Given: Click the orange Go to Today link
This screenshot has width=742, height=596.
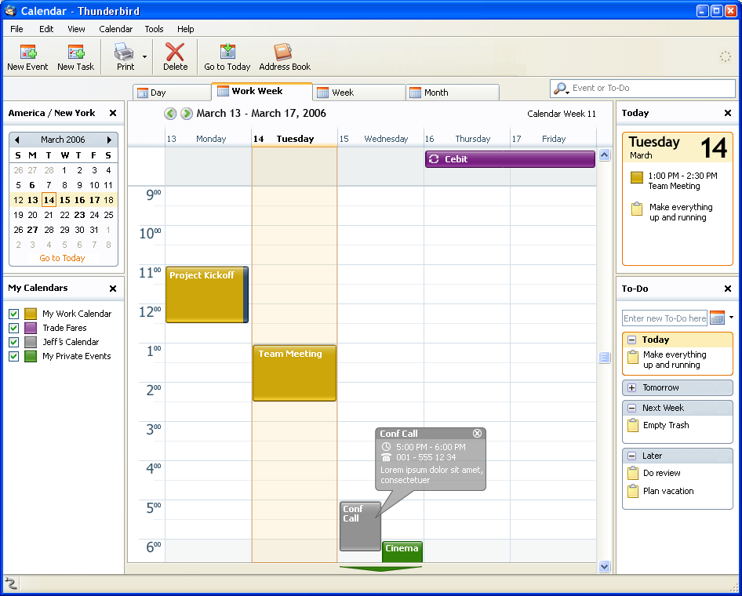Looking at the screenshot, I should click(x=62, y=258).
